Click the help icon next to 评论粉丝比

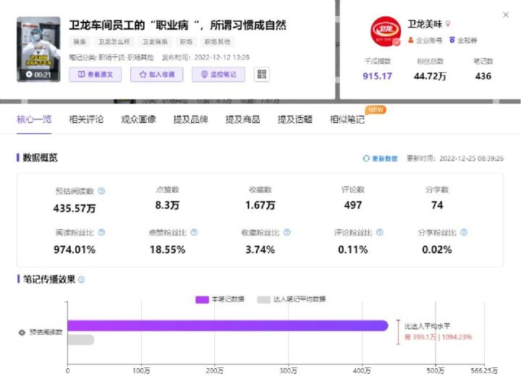[x=380, y=233]
